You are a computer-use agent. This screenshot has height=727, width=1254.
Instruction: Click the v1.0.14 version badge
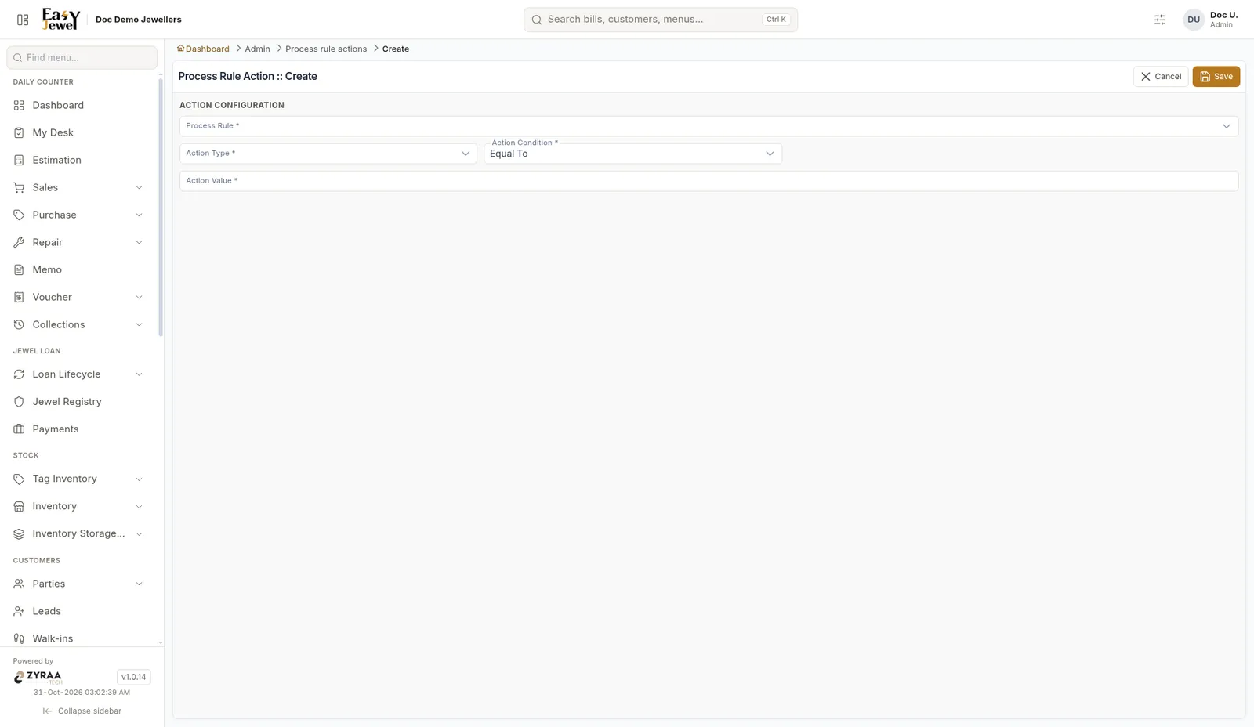(133, 677)
